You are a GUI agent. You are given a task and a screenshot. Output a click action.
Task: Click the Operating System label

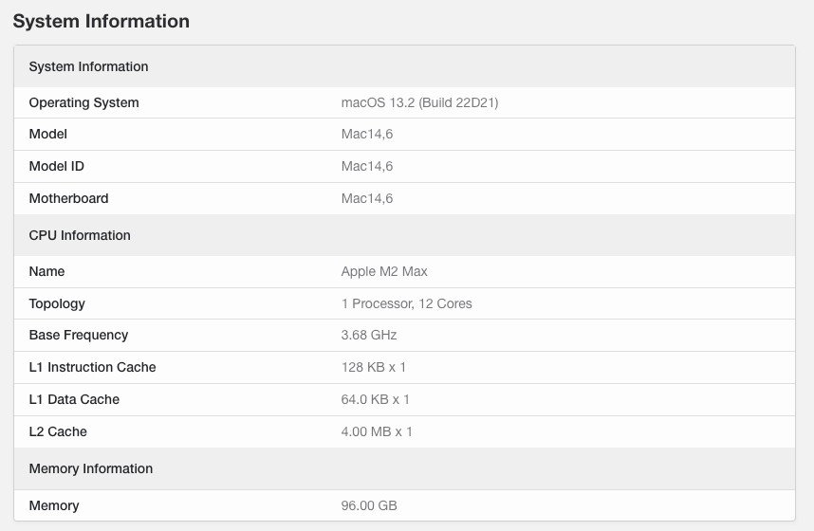pos(84,102)
